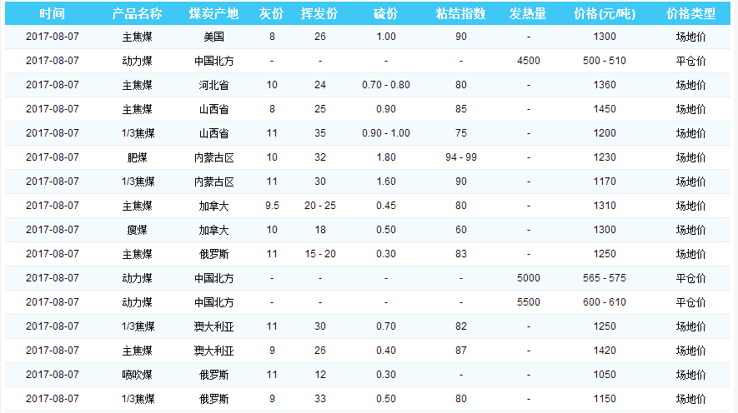Select the 粘结指数 column header
This screenshot has width=738, height=413.
pos(460,14)
